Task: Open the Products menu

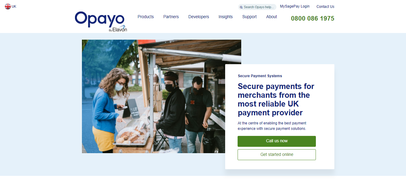Action: (146, 17)
